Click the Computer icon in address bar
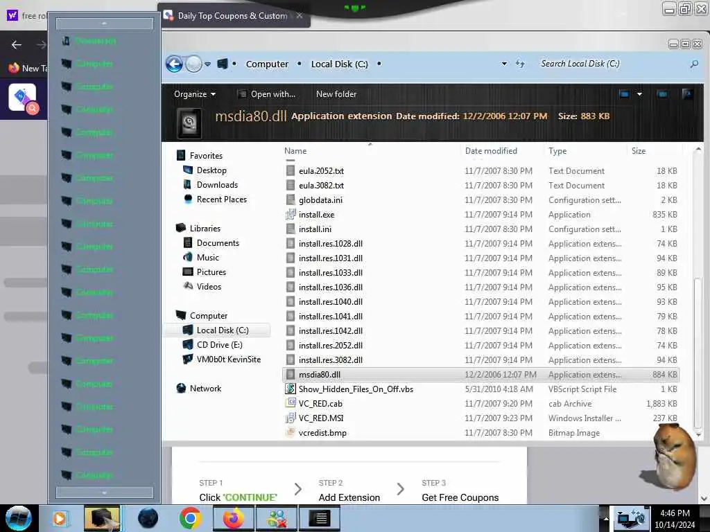 click(223, 64)
